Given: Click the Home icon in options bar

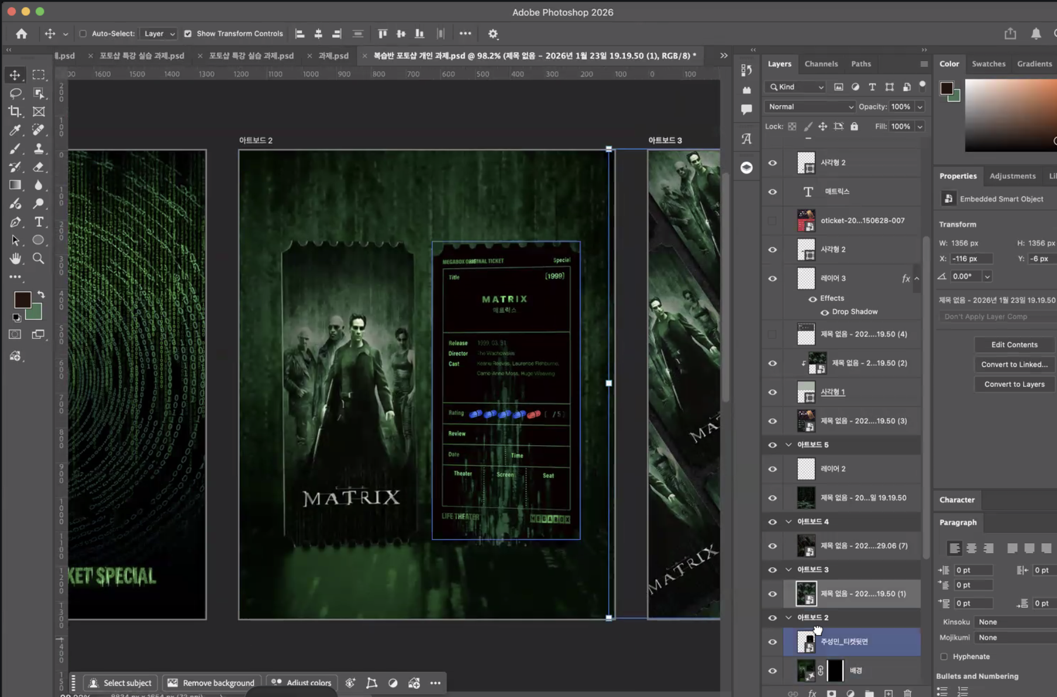Looking at the screenshot, I should point(22,34).
